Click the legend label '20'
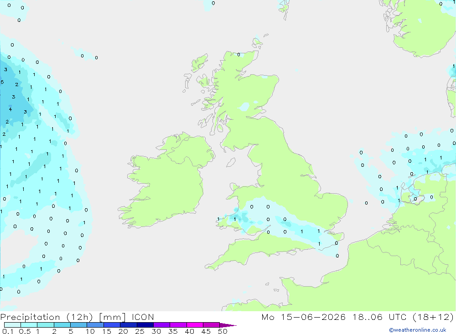This screenshot has height=334, width=456. [x=123, y=331]
